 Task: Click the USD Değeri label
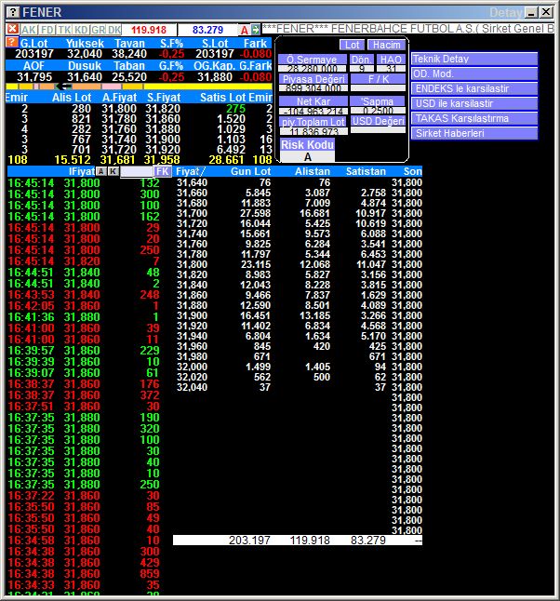(x=378, y=121)
